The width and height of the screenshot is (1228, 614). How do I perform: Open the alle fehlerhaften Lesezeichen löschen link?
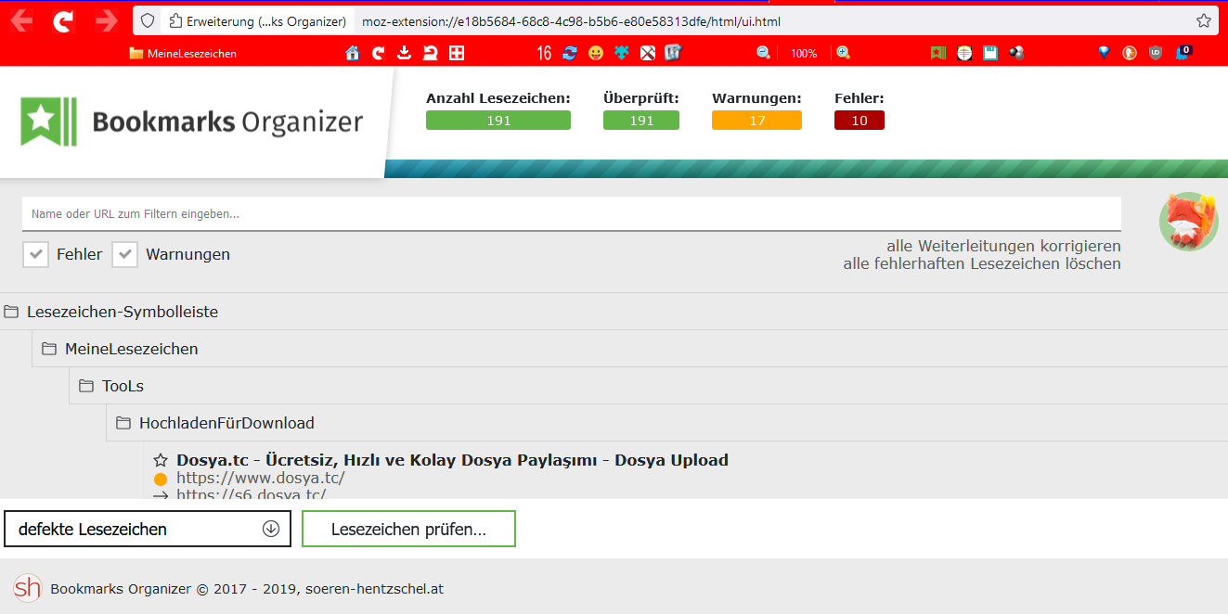click(x=983, y=263)
